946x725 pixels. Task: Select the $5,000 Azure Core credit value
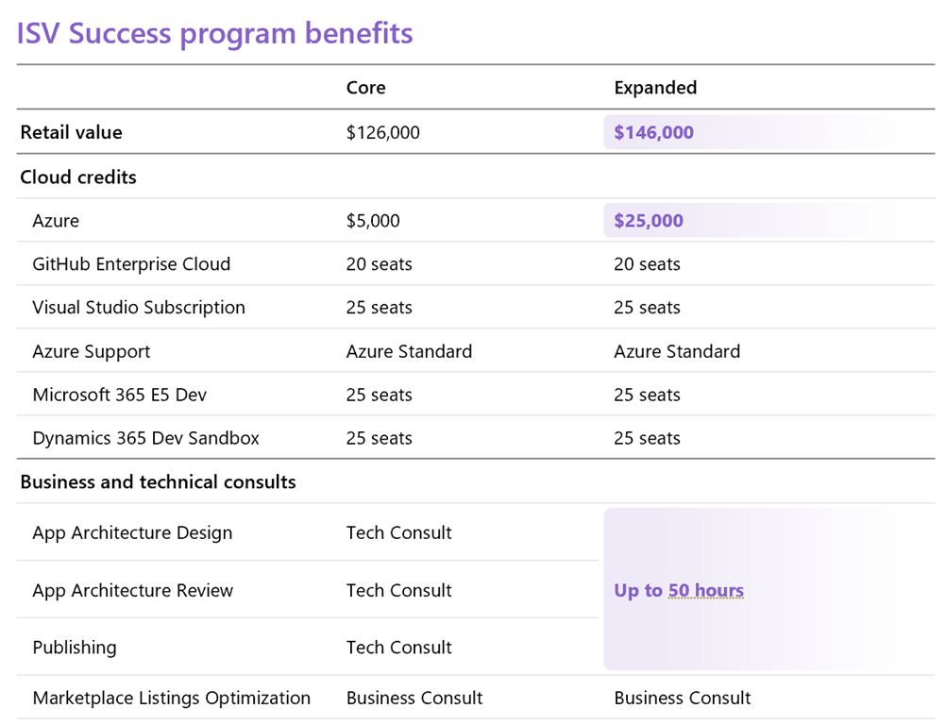373,221
